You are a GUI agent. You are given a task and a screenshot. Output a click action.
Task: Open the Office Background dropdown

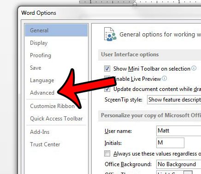coord(178,164)
